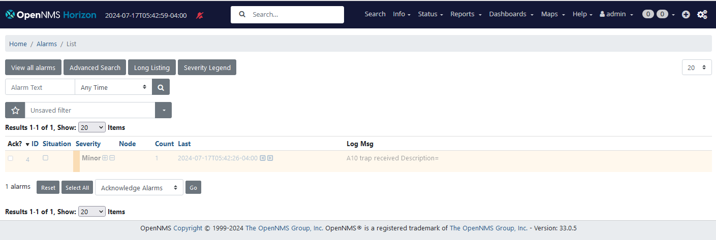Screen dimensions: 716x240
Task: Tick the Ack checkbox for alarm 4
Action: click(11, 158)
